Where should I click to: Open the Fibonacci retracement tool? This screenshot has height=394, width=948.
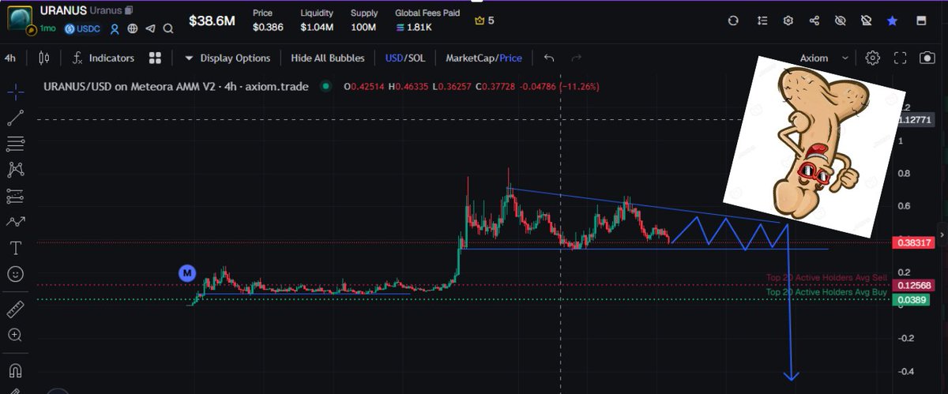(x=15, y=144)
